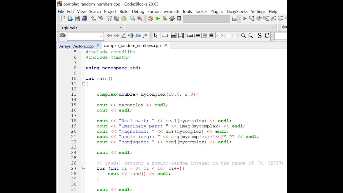This screenshot has width=343, height=193.
Task: Open the search text history dropdown
Action: (101, 36)
